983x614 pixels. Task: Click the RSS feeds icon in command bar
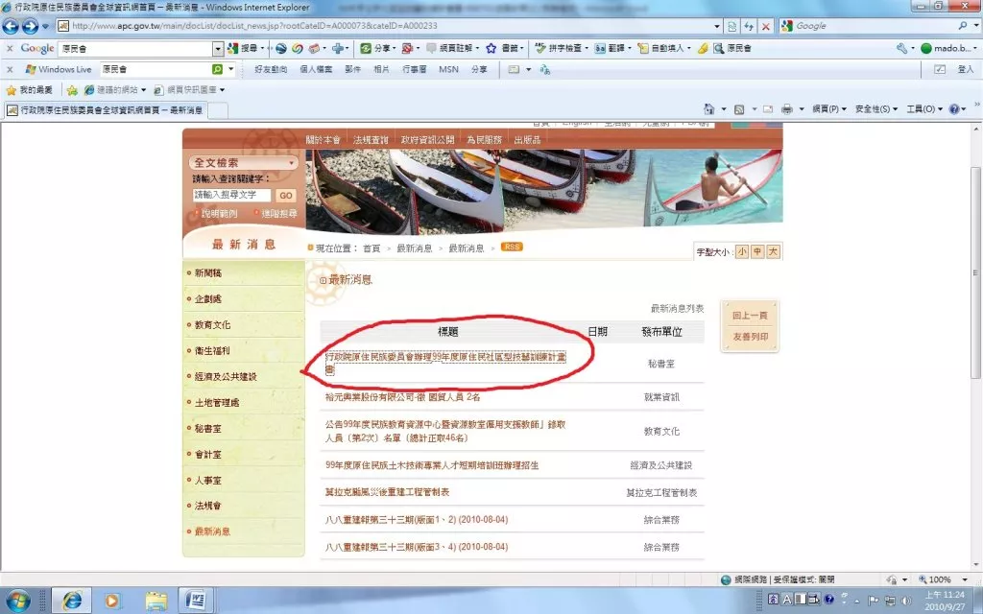point(739,109)
